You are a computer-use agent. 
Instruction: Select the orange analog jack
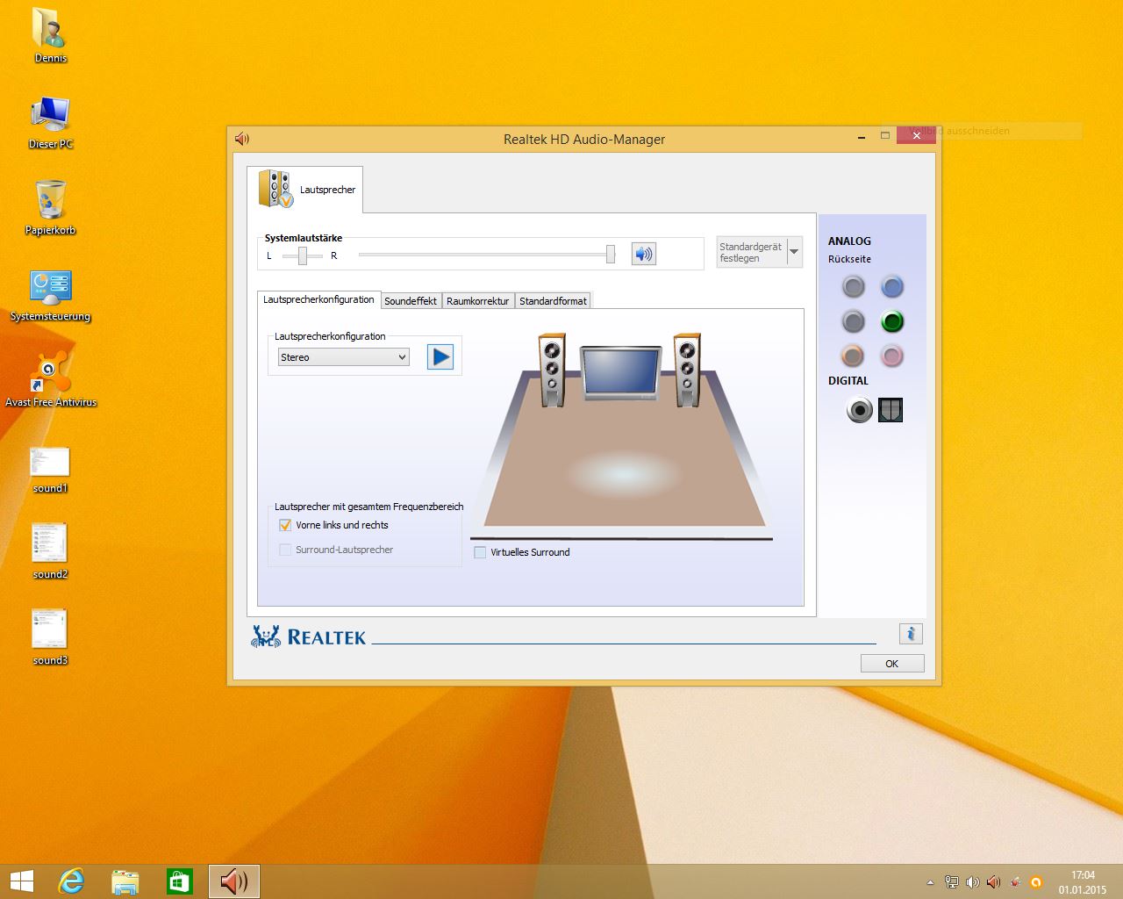pyautogui.click(x=853, y=356)
